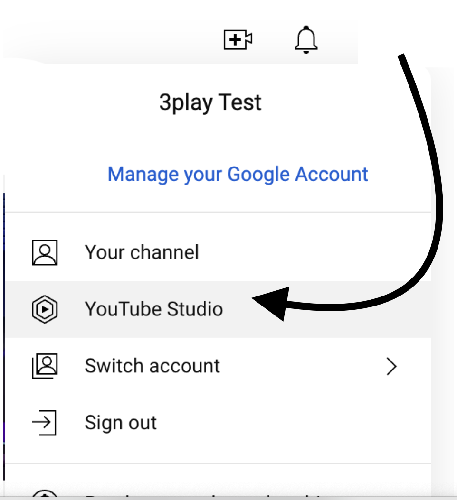
Task: Open Your channel menu entry
Action: click(x=218, y=252)
